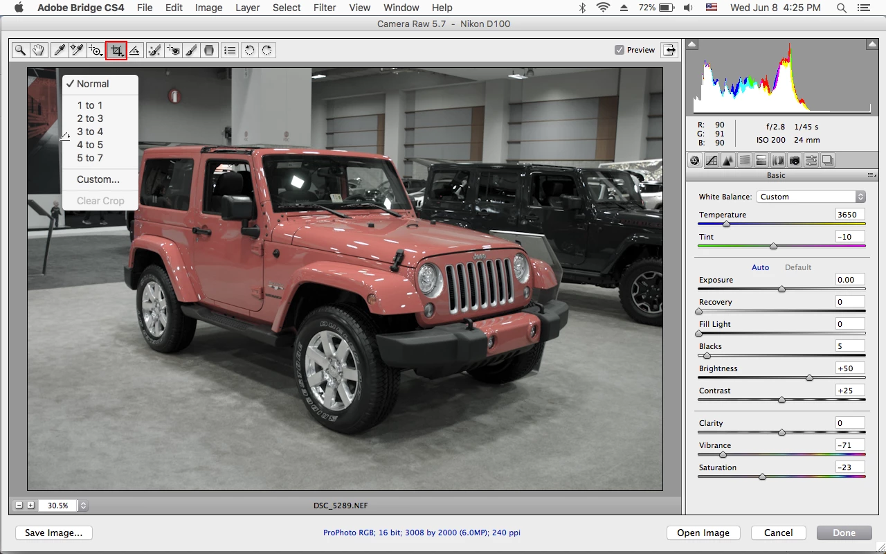The width and height of the screenshot is (886, 554).
Task: Select the Red Eye Removal tool
Action: 173,50
